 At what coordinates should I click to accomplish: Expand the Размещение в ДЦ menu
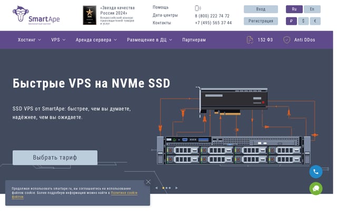tap(150, 40)
